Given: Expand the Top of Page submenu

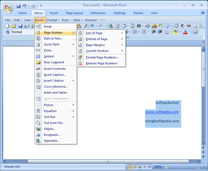Looking at the screenshot, I should coord(101,33).
